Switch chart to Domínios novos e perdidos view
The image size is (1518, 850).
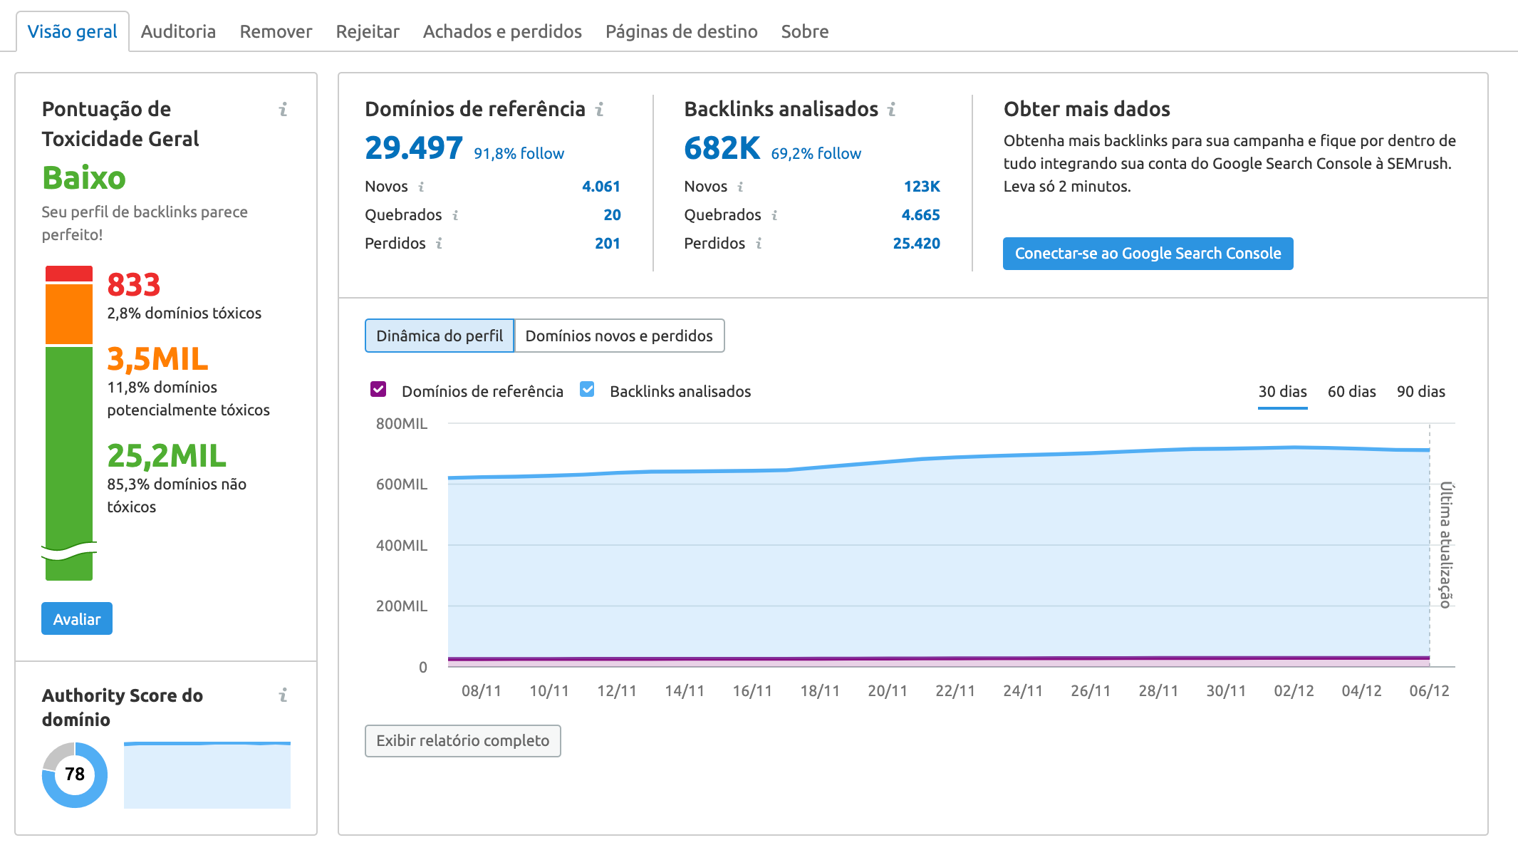[x=619, y=336]
